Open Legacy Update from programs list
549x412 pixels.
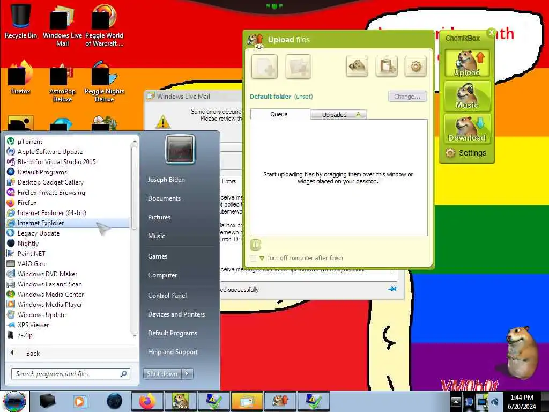pos(68,233)
